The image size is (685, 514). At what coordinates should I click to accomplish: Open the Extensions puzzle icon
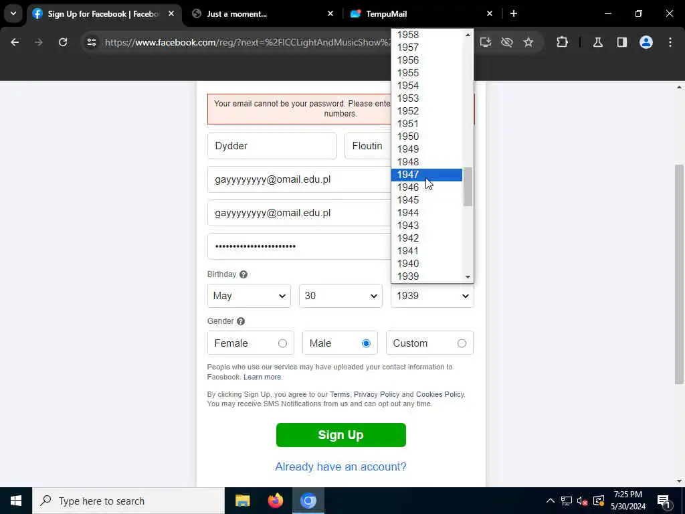pos(562,42)
